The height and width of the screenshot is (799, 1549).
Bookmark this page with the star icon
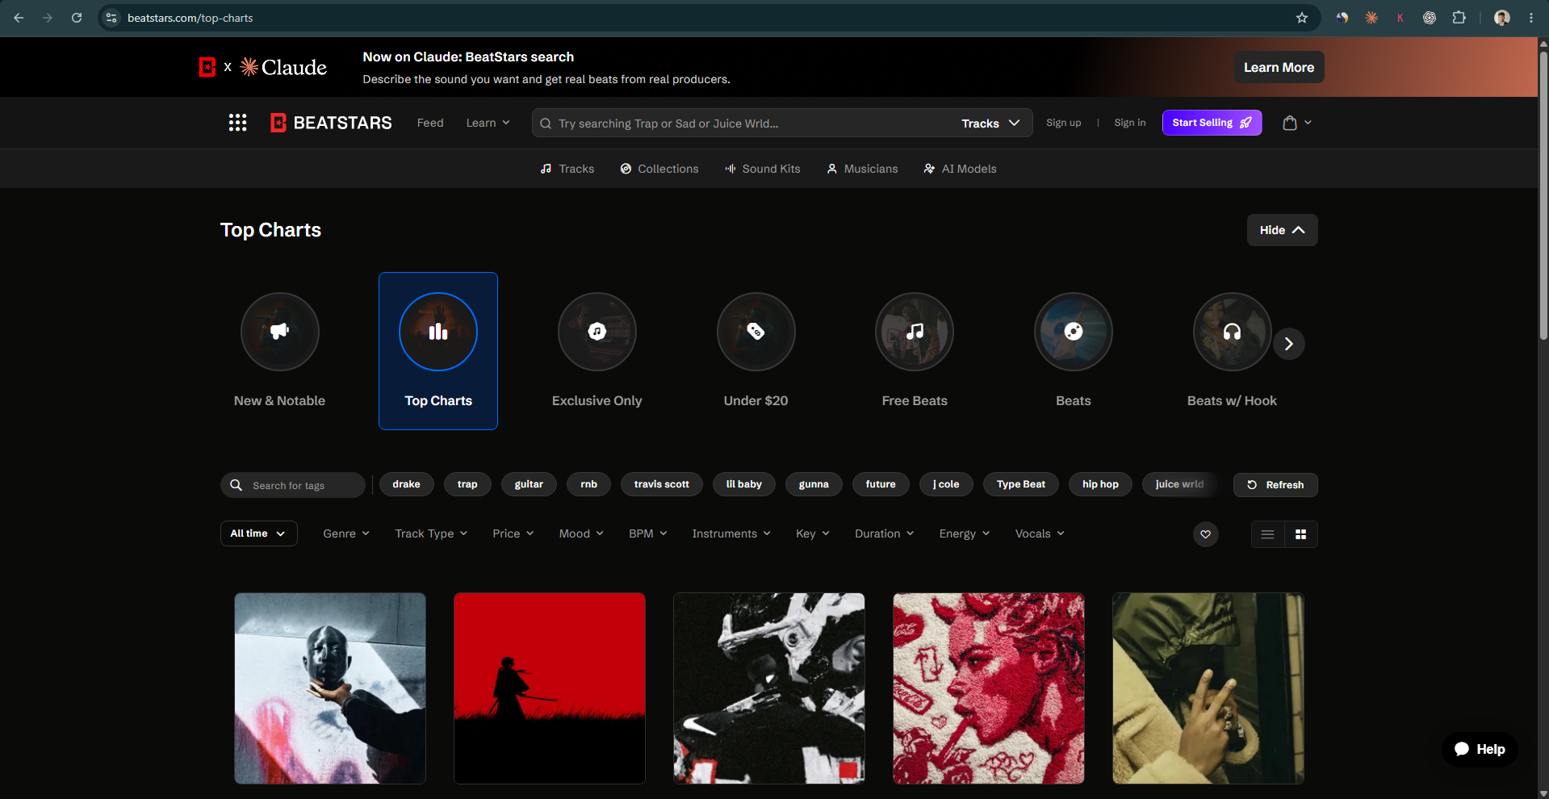point(1302,18)
